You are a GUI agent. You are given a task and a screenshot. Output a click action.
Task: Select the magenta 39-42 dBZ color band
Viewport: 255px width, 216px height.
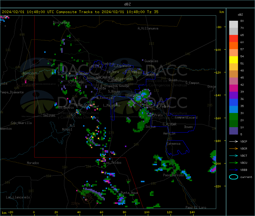click(233, 88)
